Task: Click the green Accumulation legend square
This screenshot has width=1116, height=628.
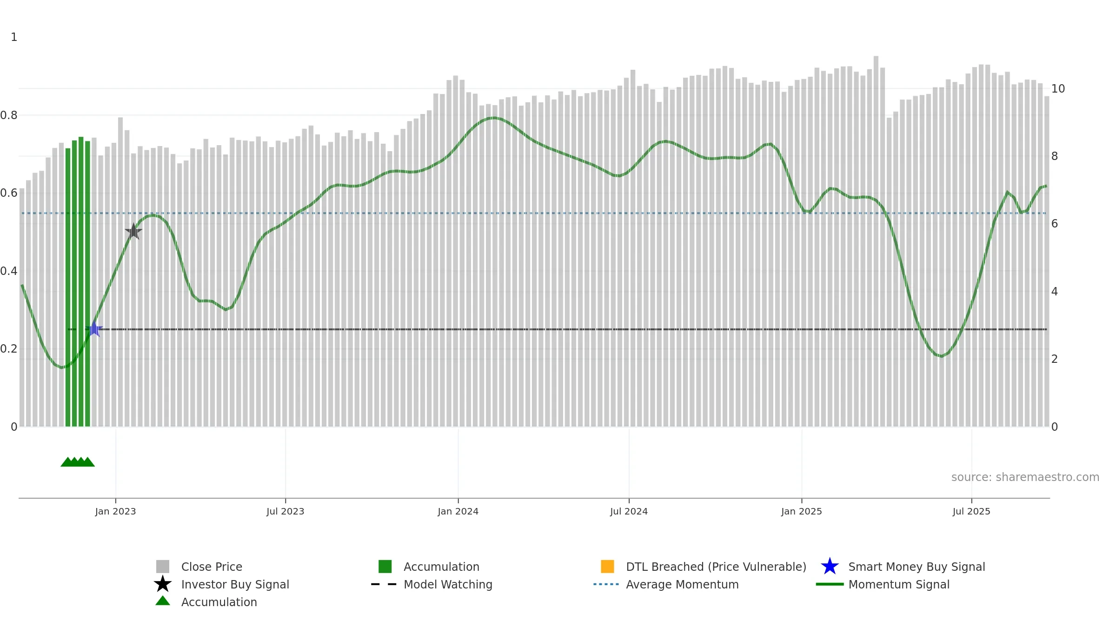Action: coord(385,566)
